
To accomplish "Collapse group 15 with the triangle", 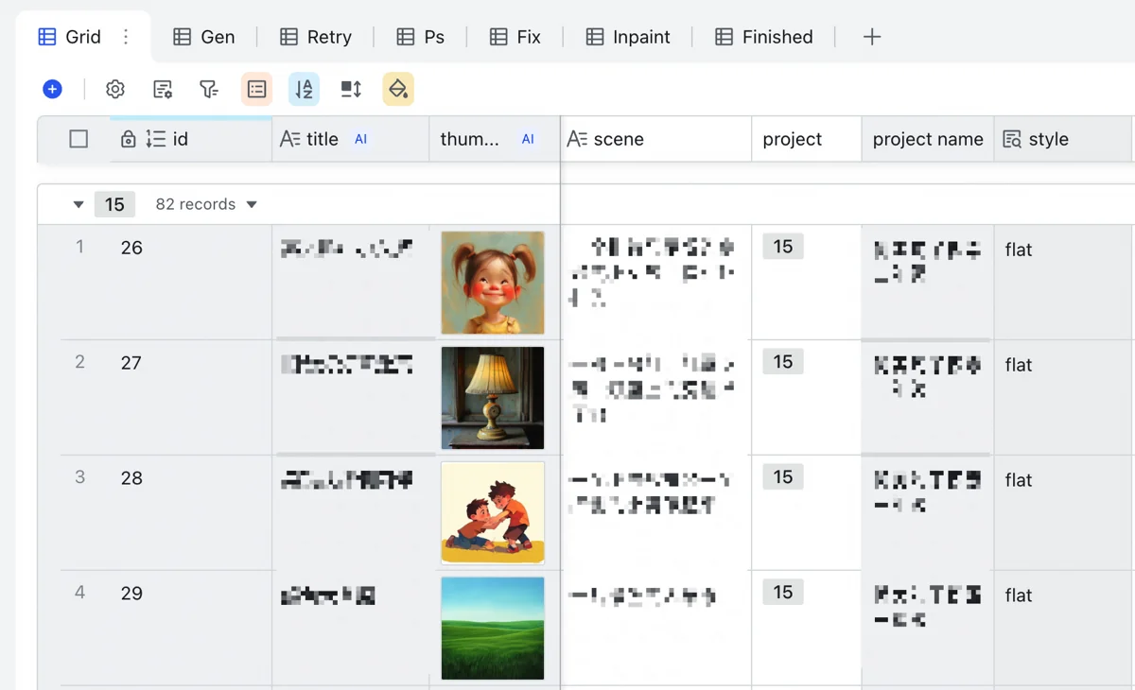I will (x=79, y=204).
